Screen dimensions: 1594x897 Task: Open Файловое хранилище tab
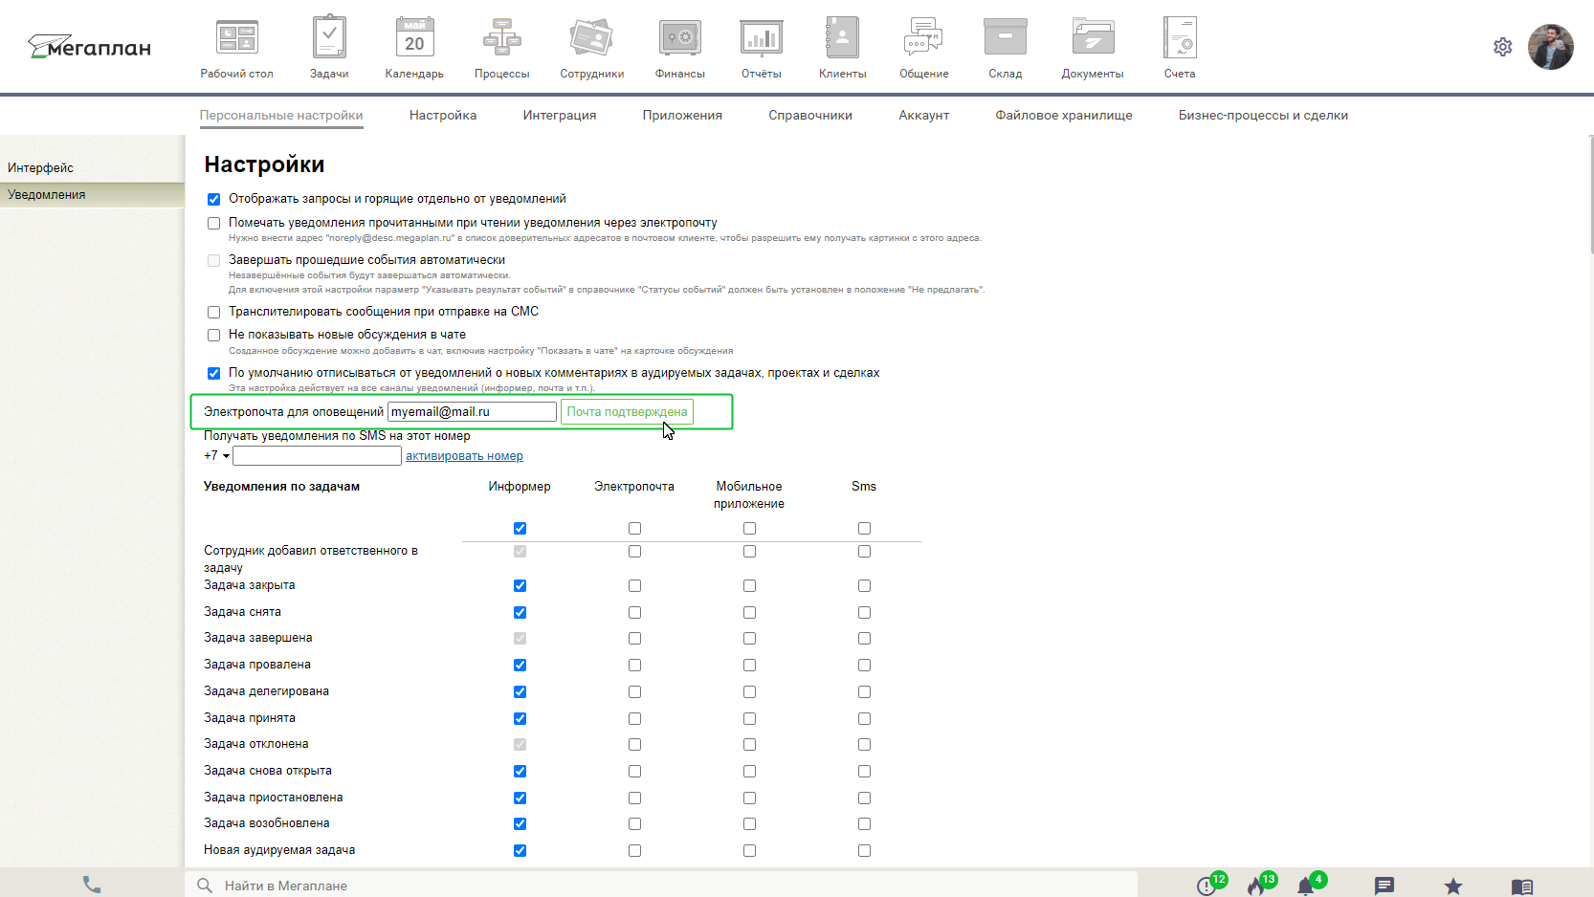1064,115
